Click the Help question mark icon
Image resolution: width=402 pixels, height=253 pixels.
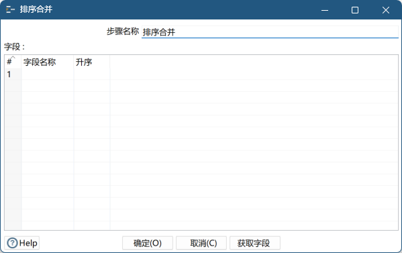click(12, 243)
